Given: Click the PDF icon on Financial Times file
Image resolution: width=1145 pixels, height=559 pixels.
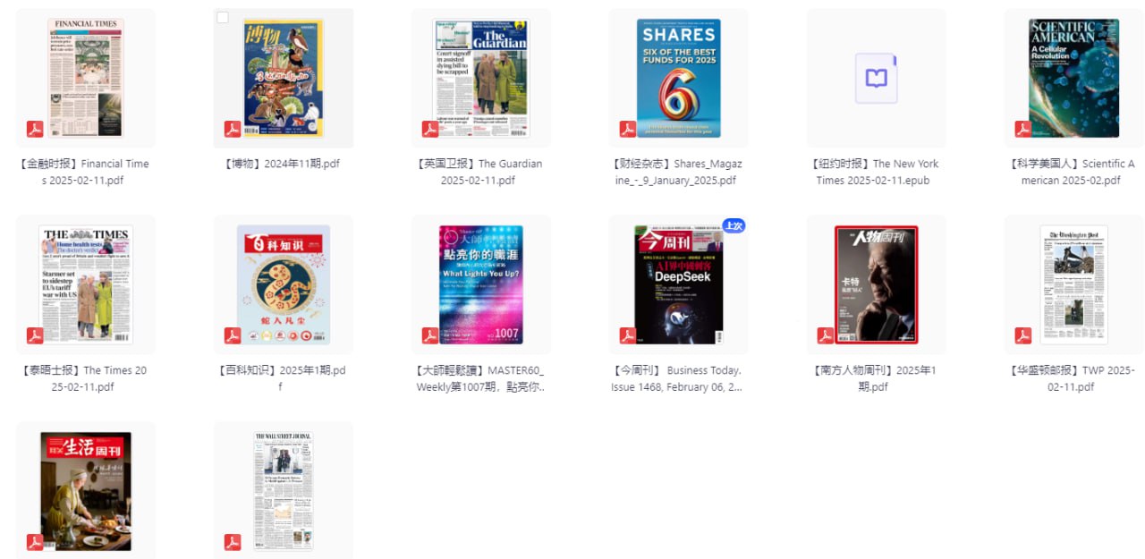Looking at the screenshot, I should [35, 129].
